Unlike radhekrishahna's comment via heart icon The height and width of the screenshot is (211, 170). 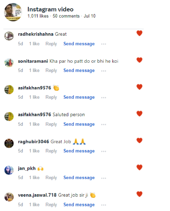pyautogui.click(x=139, y=33)
